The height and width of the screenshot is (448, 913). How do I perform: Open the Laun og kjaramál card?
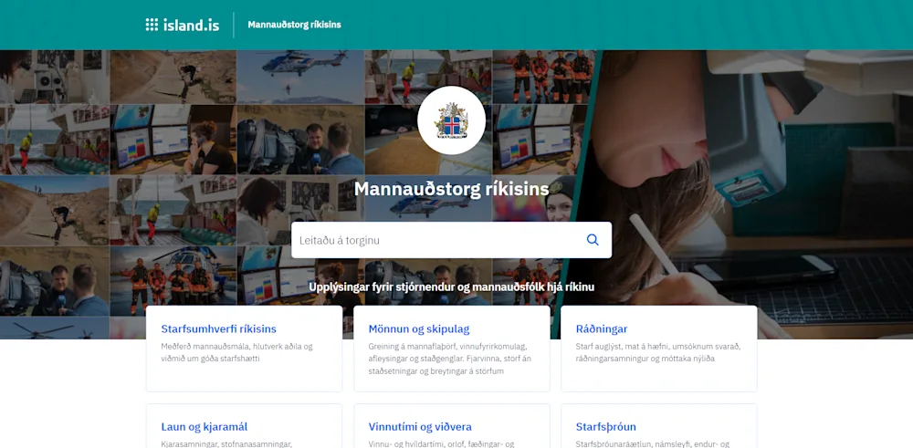point(244,426)
